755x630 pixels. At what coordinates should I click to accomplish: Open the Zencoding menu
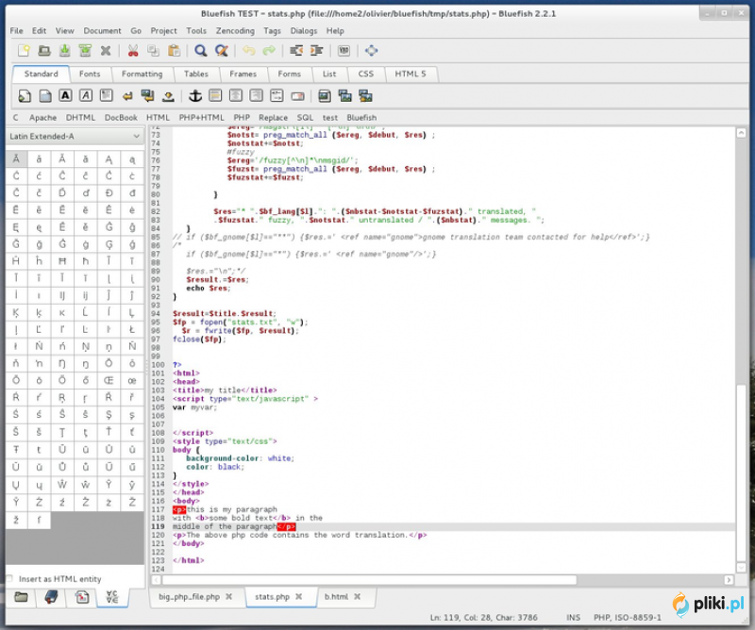235,31
